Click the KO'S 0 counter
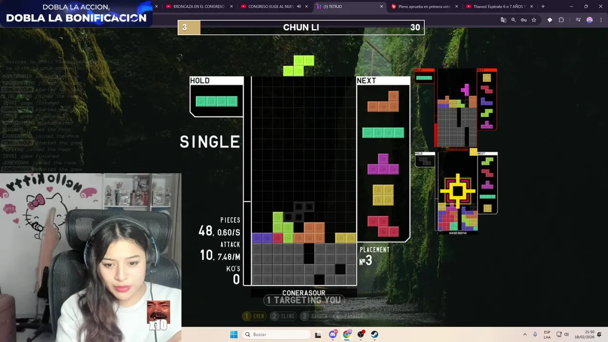 (x=233, y=275)
